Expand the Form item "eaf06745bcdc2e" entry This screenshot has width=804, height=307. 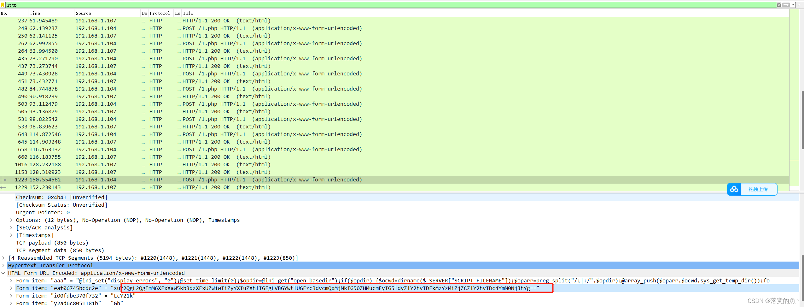coord(11,288)
